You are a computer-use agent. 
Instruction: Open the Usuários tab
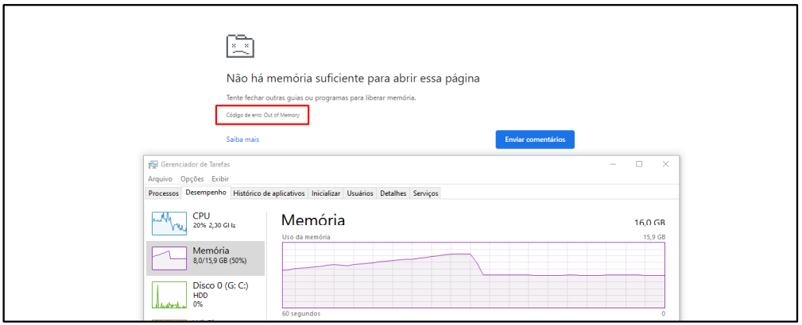pos(360,193)
